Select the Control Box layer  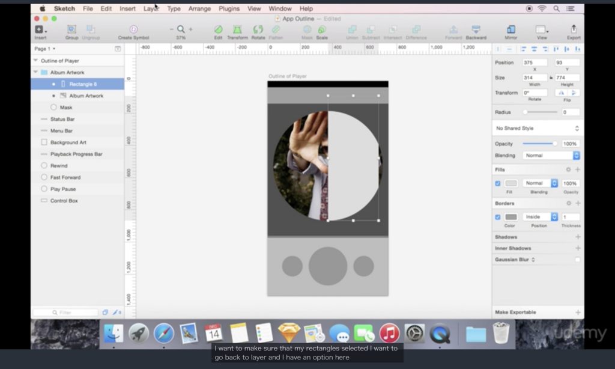coord(77,201)
